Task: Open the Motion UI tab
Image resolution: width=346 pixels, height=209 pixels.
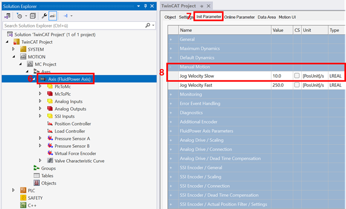Action: [287, 17]
